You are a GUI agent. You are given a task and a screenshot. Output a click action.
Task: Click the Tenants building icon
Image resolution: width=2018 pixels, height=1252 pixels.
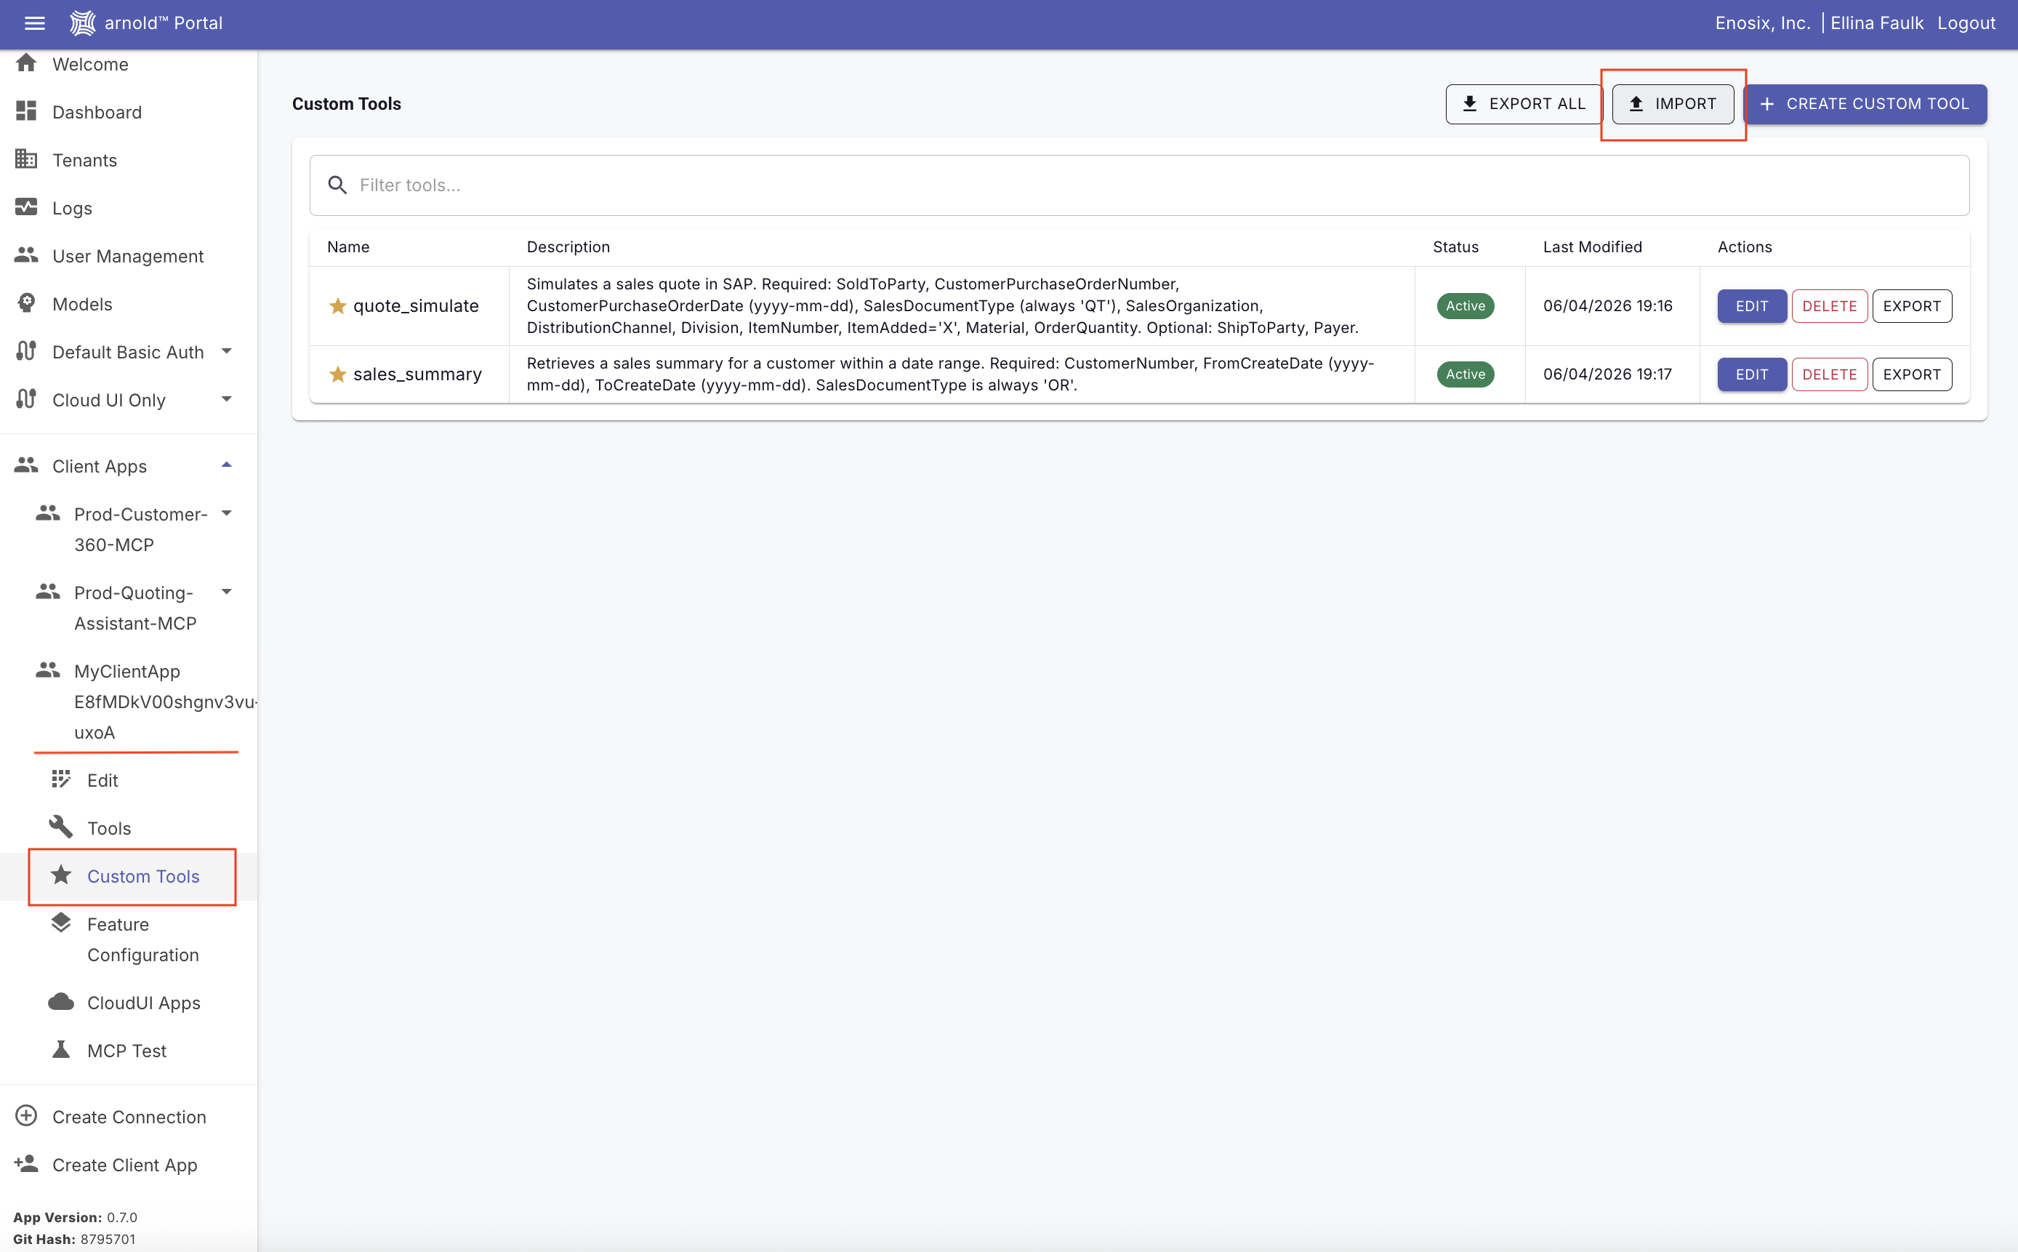point(26,159)
